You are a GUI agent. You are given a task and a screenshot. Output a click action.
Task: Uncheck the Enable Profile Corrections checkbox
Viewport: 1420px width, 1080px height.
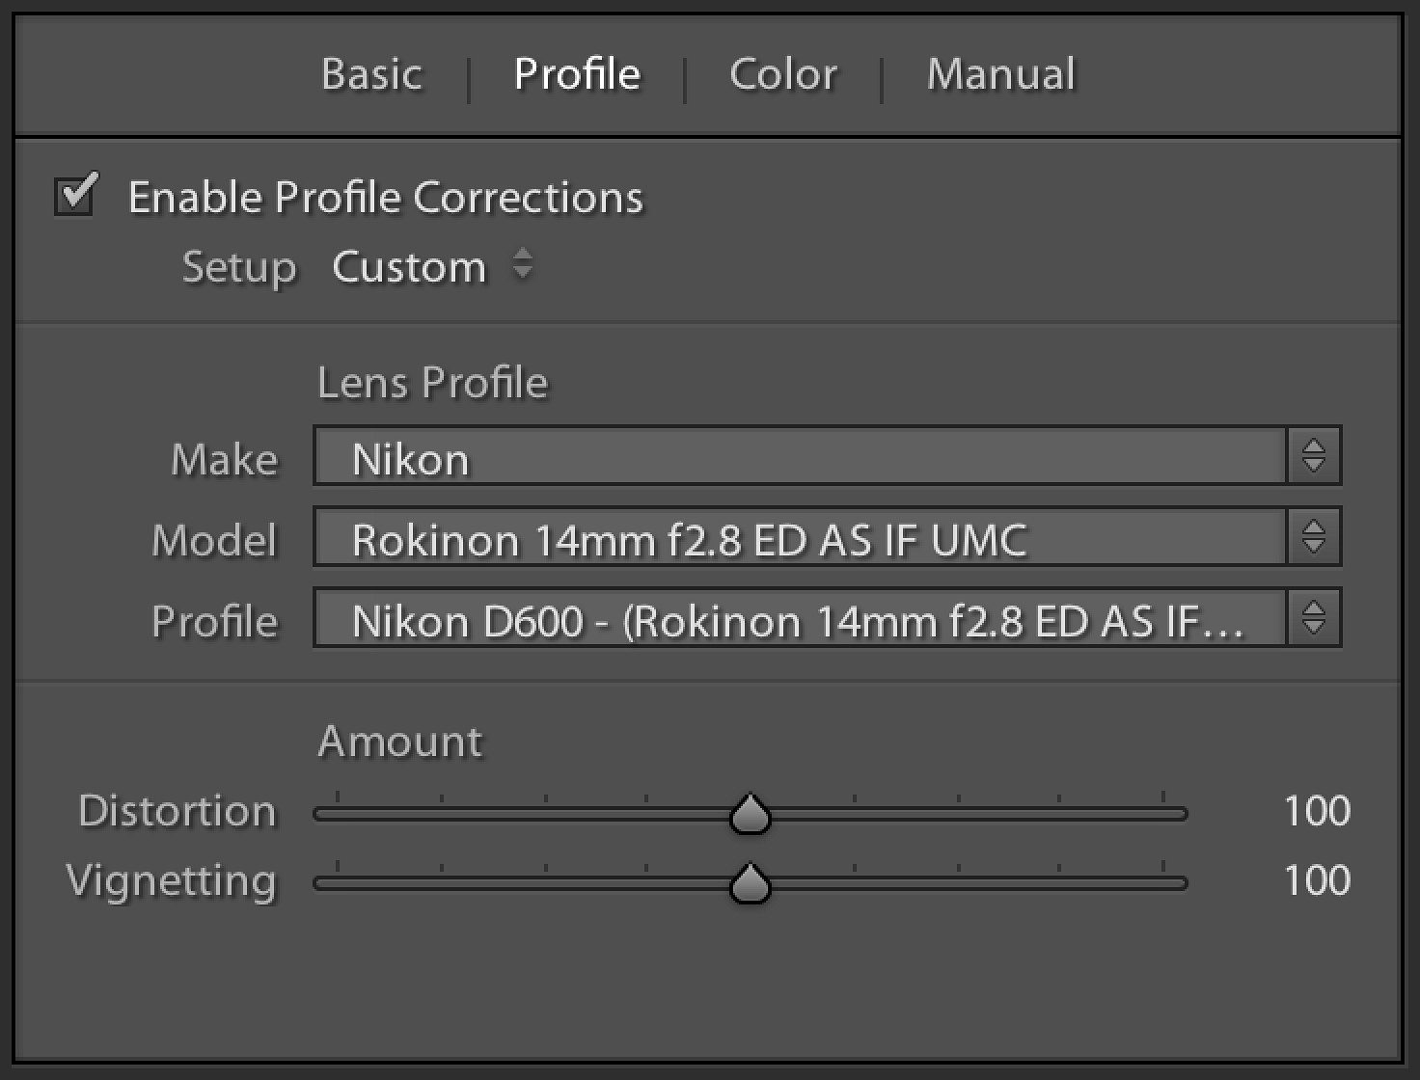point(75,196)
